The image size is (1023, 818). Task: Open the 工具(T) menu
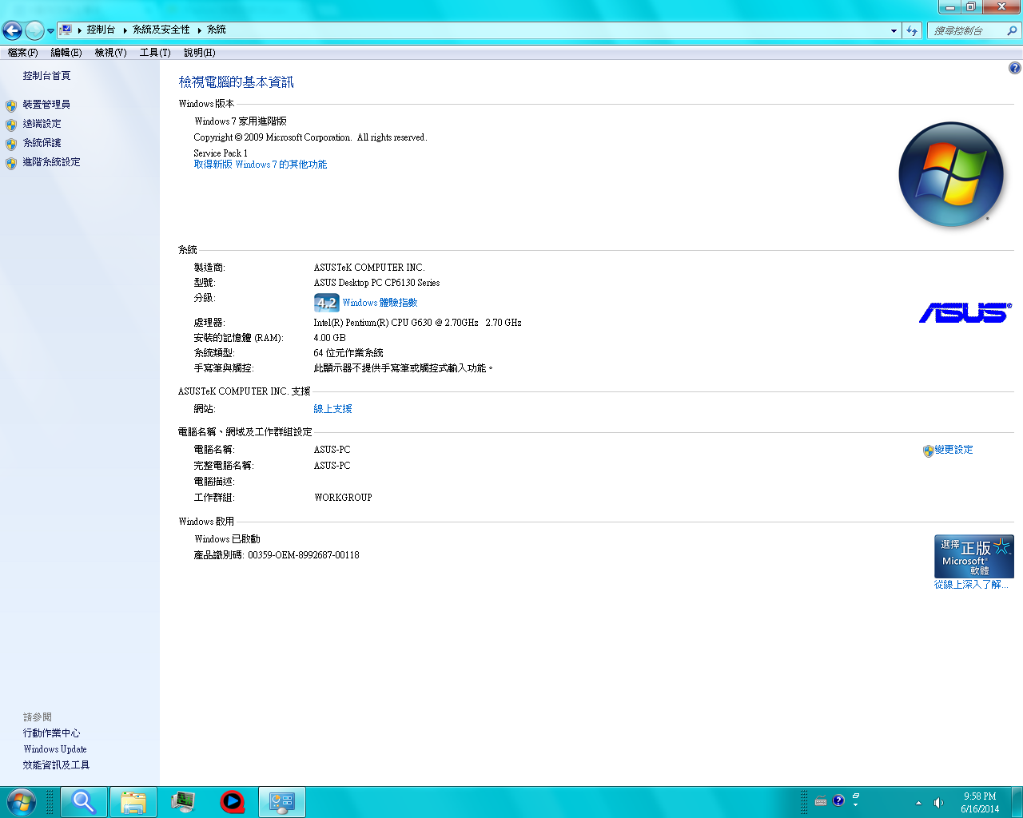(x=155, y=53)
